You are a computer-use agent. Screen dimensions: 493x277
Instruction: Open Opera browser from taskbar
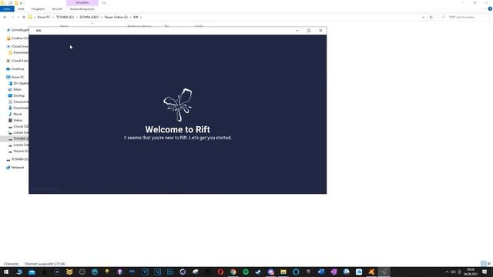pyautogui.click(x=220, y=272)
